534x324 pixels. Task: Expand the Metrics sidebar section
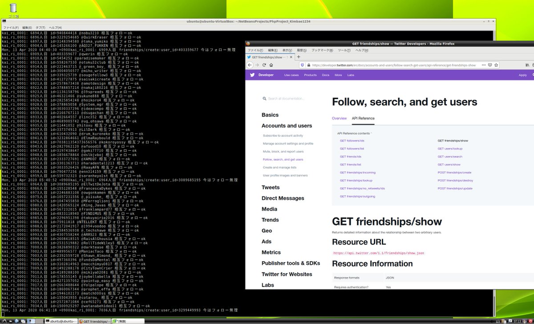coord(271,252)
